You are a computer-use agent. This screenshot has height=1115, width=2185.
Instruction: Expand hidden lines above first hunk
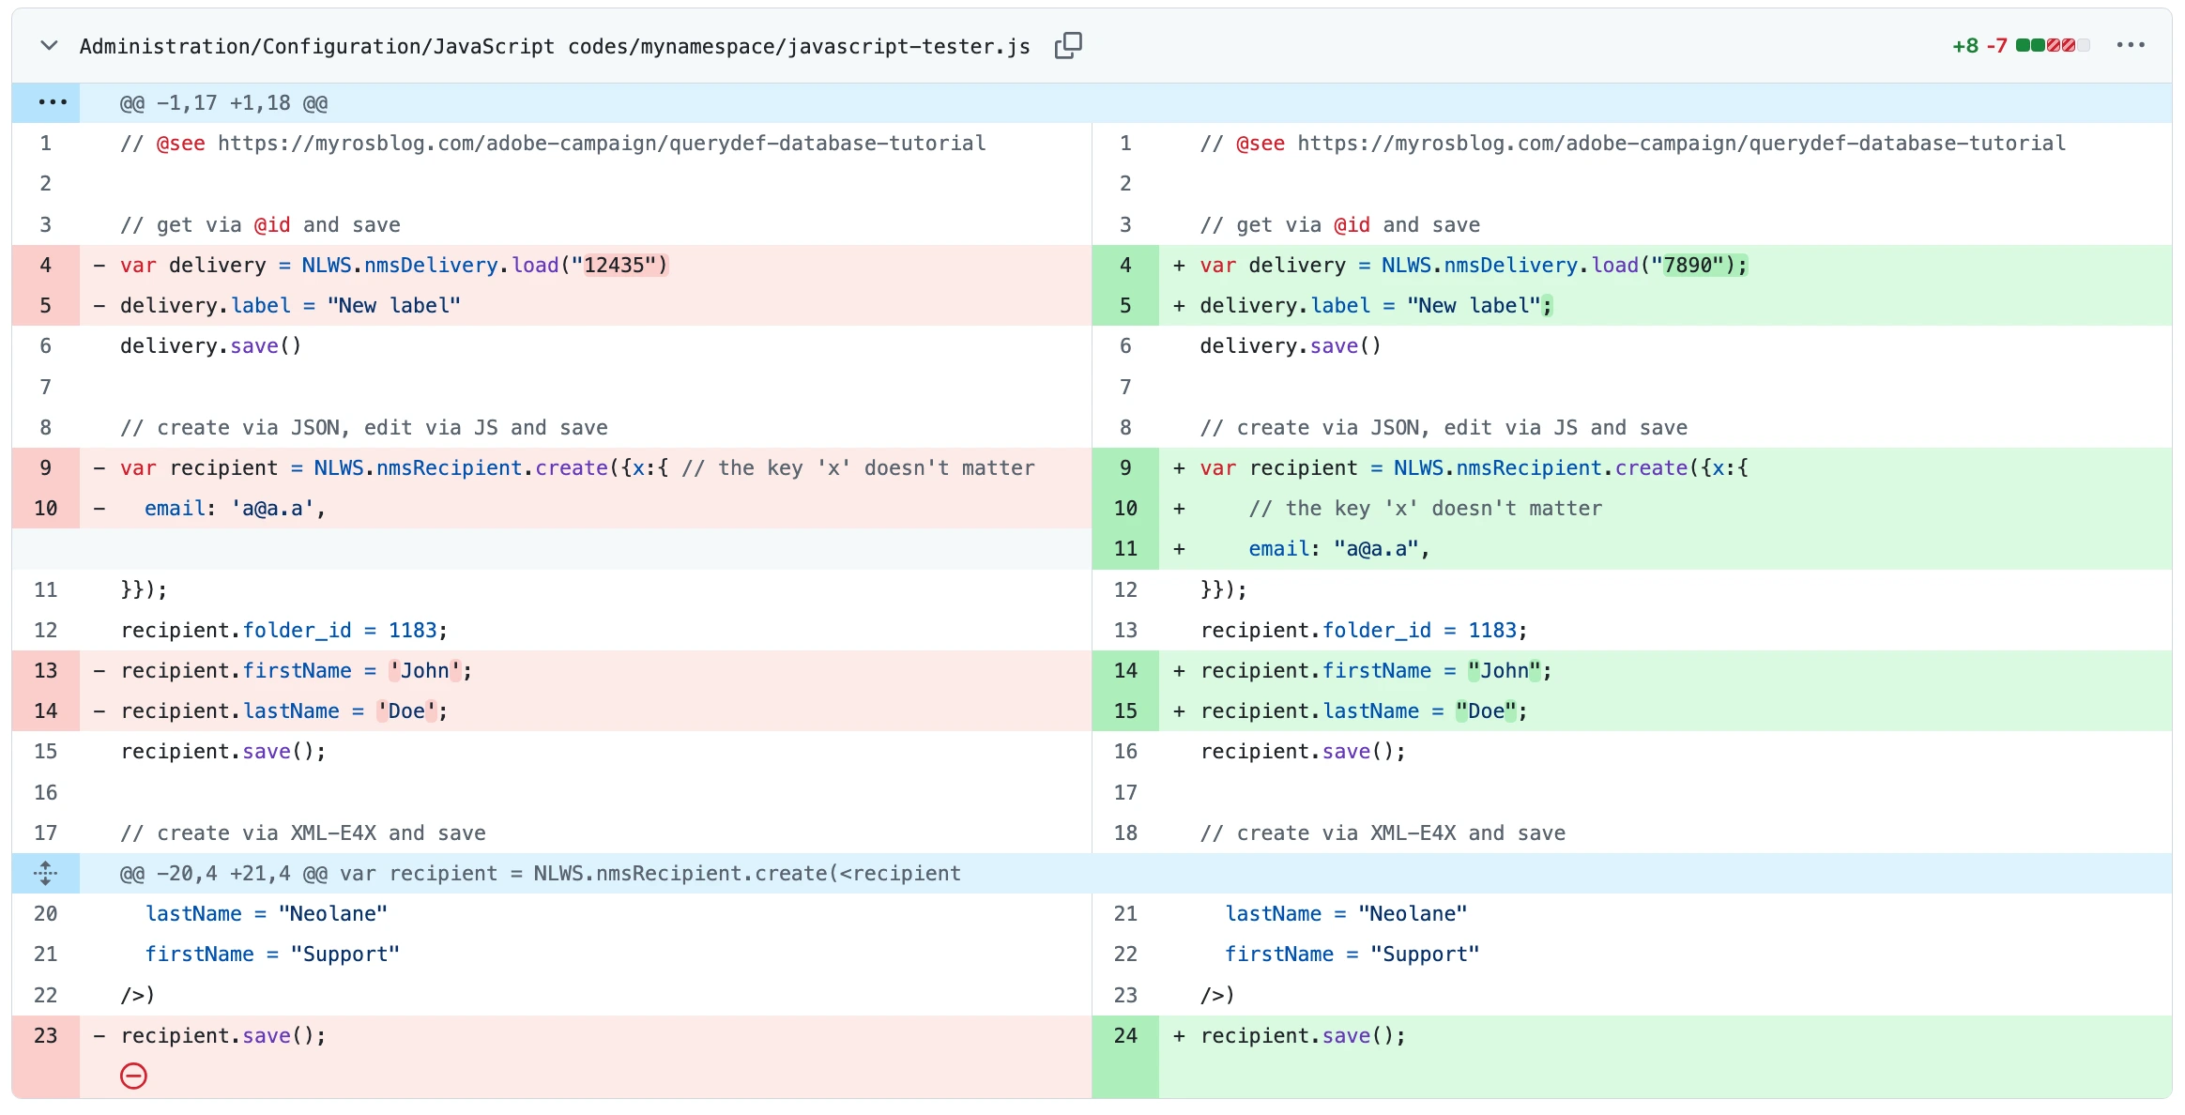[x=46, y=103]
